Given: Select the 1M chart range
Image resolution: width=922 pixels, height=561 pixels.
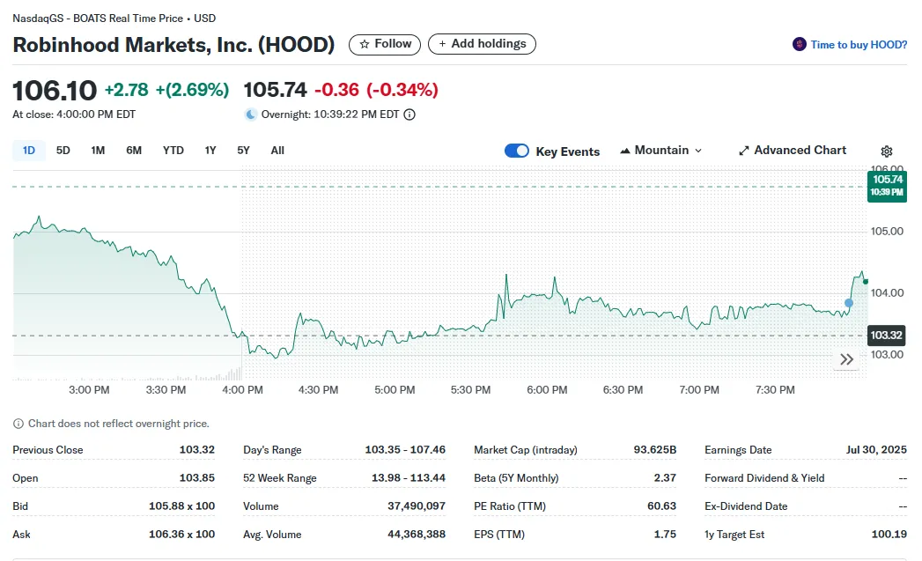Looking at the screenshot, I should tap(98, 151).
